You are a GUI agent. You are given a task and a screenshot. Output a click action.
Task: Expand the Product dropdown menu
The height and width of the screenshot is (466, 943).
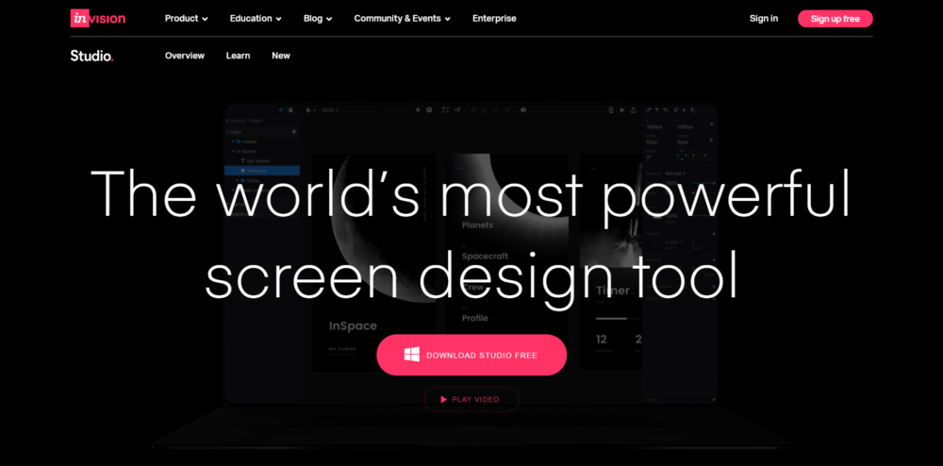tap(187, 19)
